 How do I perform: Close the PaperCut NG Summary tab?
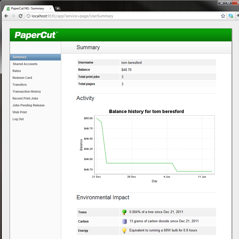click(x=50, y=8)
